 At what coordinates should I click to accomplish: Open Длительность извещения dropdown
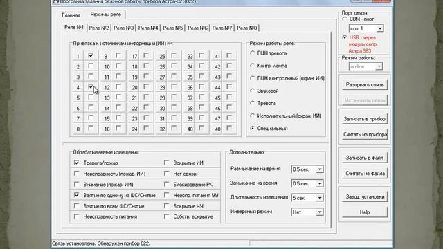[320, 198]
